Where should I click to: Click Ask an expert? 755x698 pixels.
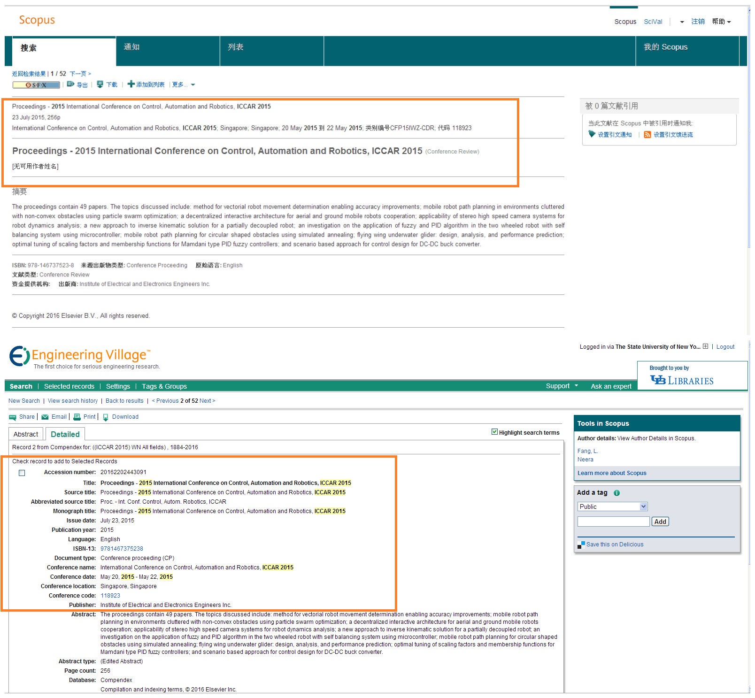click(611, 386)
